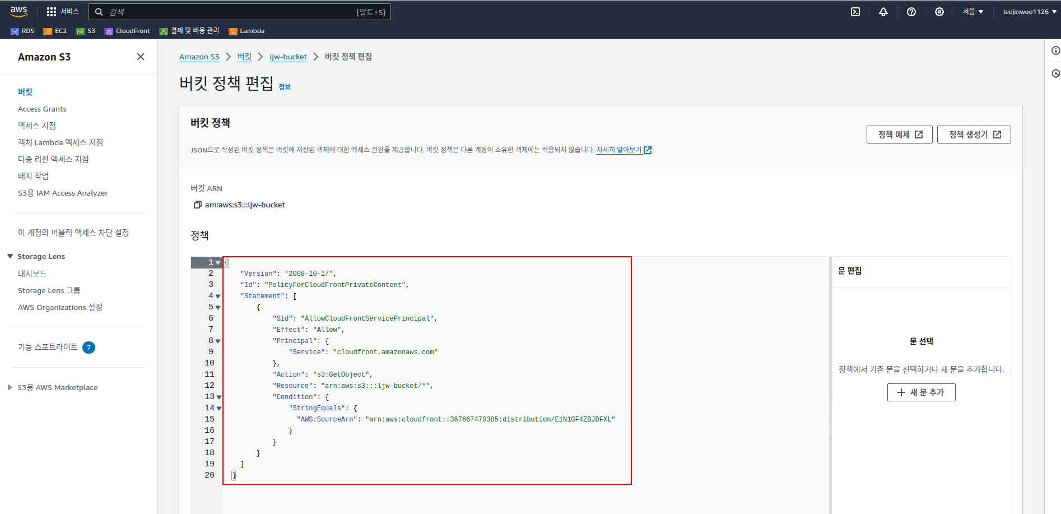Viewport: 1061px width, 514px height.
Task: Fold the StringEquals block at line 14
Action: pos(218,408)
